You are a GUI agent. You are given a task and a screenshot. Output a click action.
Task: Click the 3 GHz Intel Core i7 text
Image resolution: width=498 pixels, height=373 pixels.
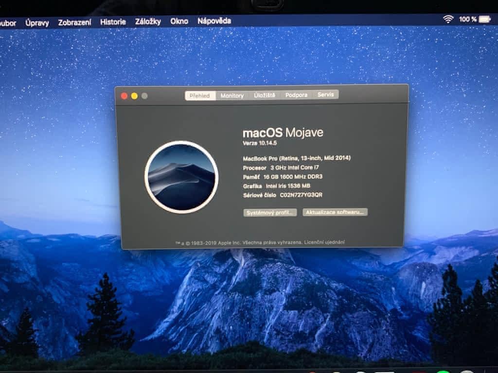pos(294,168)
